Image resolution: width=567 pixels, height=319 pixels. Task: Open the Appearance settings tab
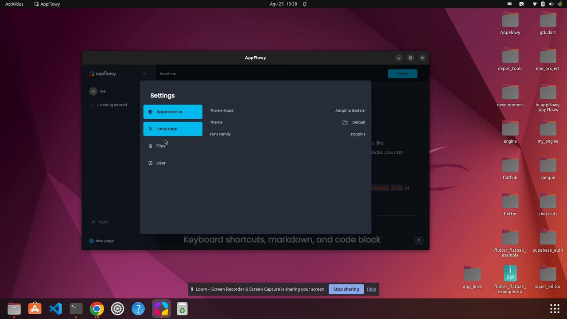(173, 112)
